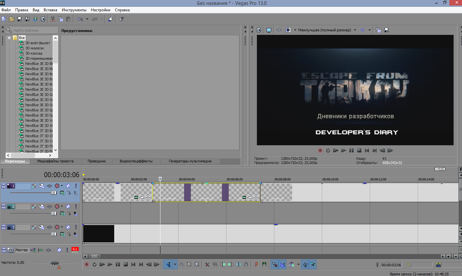Toggle Preview on External Monitor icon

coord(269,30)
